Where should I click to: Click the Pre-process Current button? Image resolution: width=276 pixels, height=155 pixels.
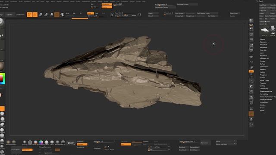pyautogui.click(x=165, y=7)
